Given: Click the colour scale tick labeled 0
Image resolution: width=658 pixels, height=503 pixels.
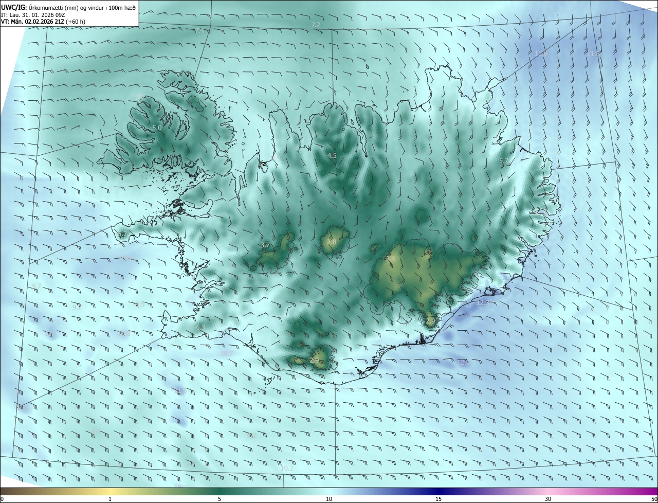Looking at the screenshot, I should (x=2, y=499).
